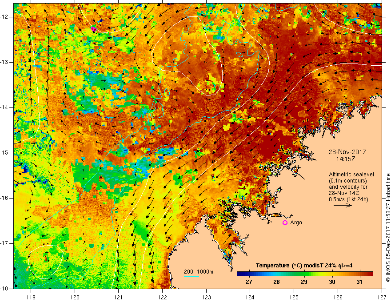Click the cyan isobath legend line sample
This screenshot has height=302, width=391.
[x=192, y=276]
